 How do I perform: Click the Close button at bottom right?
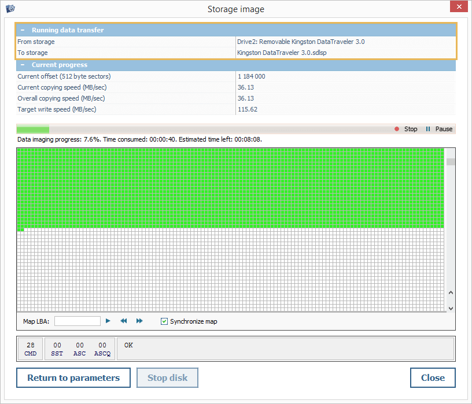coord(433,378)
